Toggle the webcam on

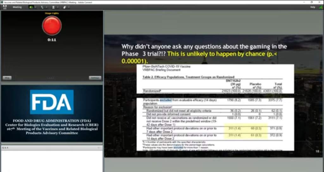tap(53, 7)
